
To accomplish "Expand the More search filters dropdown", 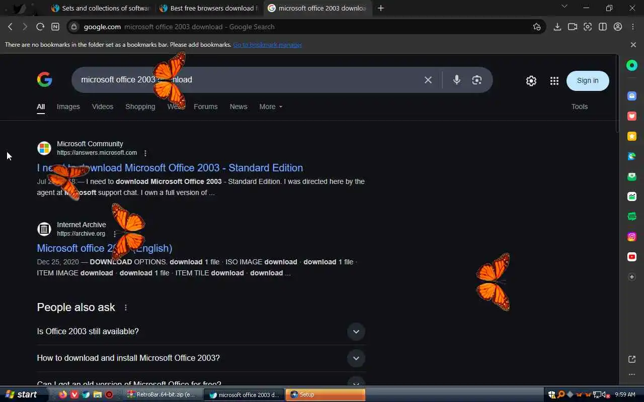I will 271,107.
